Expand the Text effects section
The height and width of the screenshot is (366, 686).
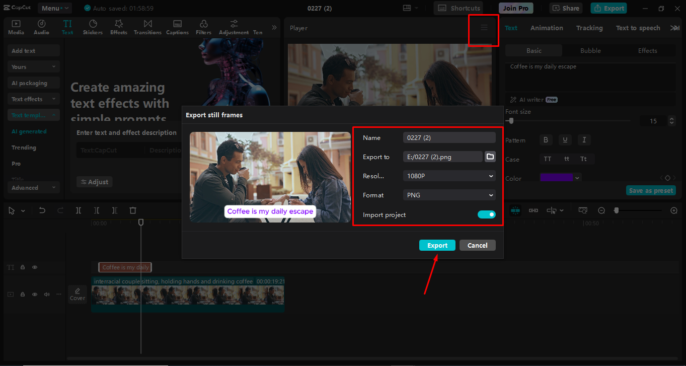pos(33,99)
